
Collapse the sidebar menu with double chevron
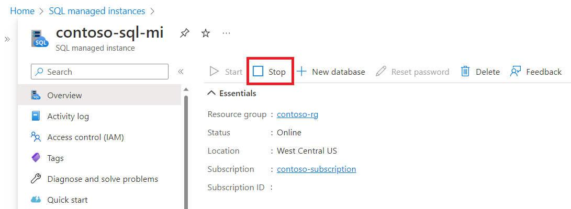181,72
